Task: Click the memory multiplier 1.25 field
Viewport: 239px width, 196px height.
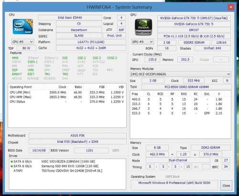Action: (183, 154)
